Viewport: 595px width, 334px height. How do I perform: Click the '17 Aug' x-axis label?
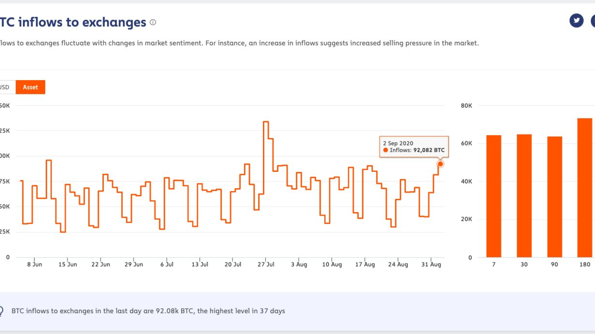(x=365, y=264)
